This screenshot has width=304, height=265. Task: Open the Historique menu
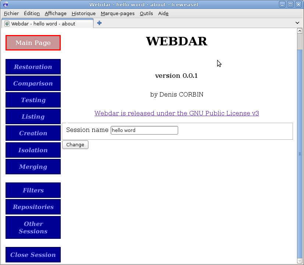tap(84, 13)
